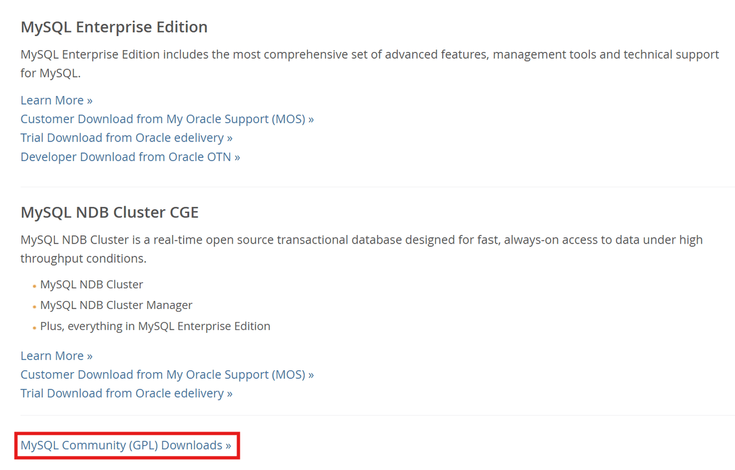Viewport: 735px width, 470px height.
Task: Open Enterprise Edition's Trial Download from Oracle edelivery
Action: 126,138
